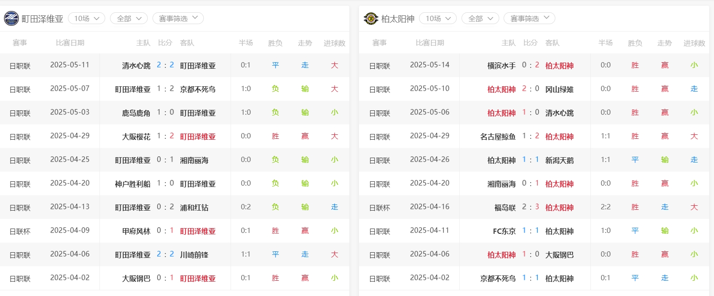Click the 町田泽维亚 team logo icon
Screen dimensions: 714x296
[x=11, y=18]
